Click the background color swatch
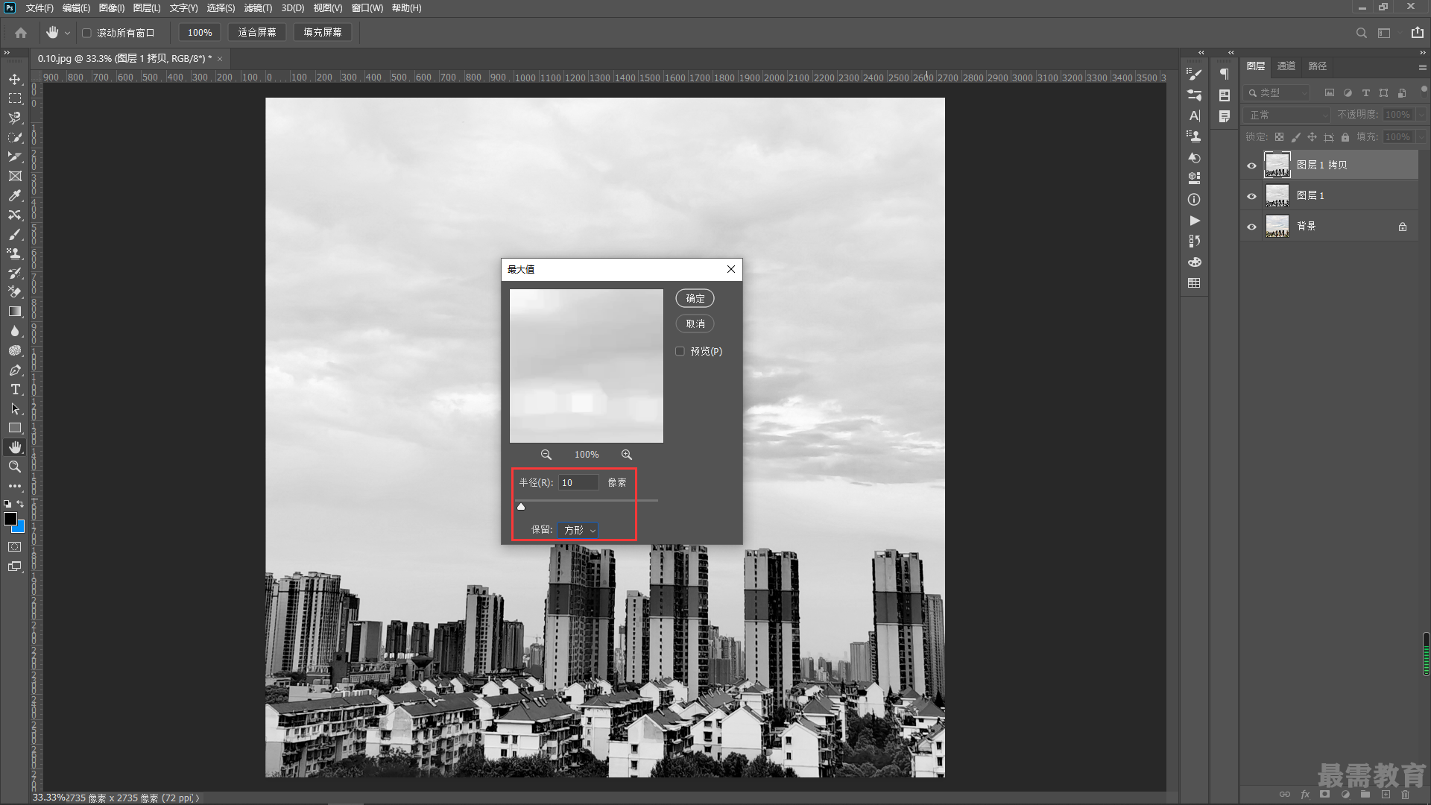The height and width of the screenshot is (805, 1431). [x=19, y=528]
